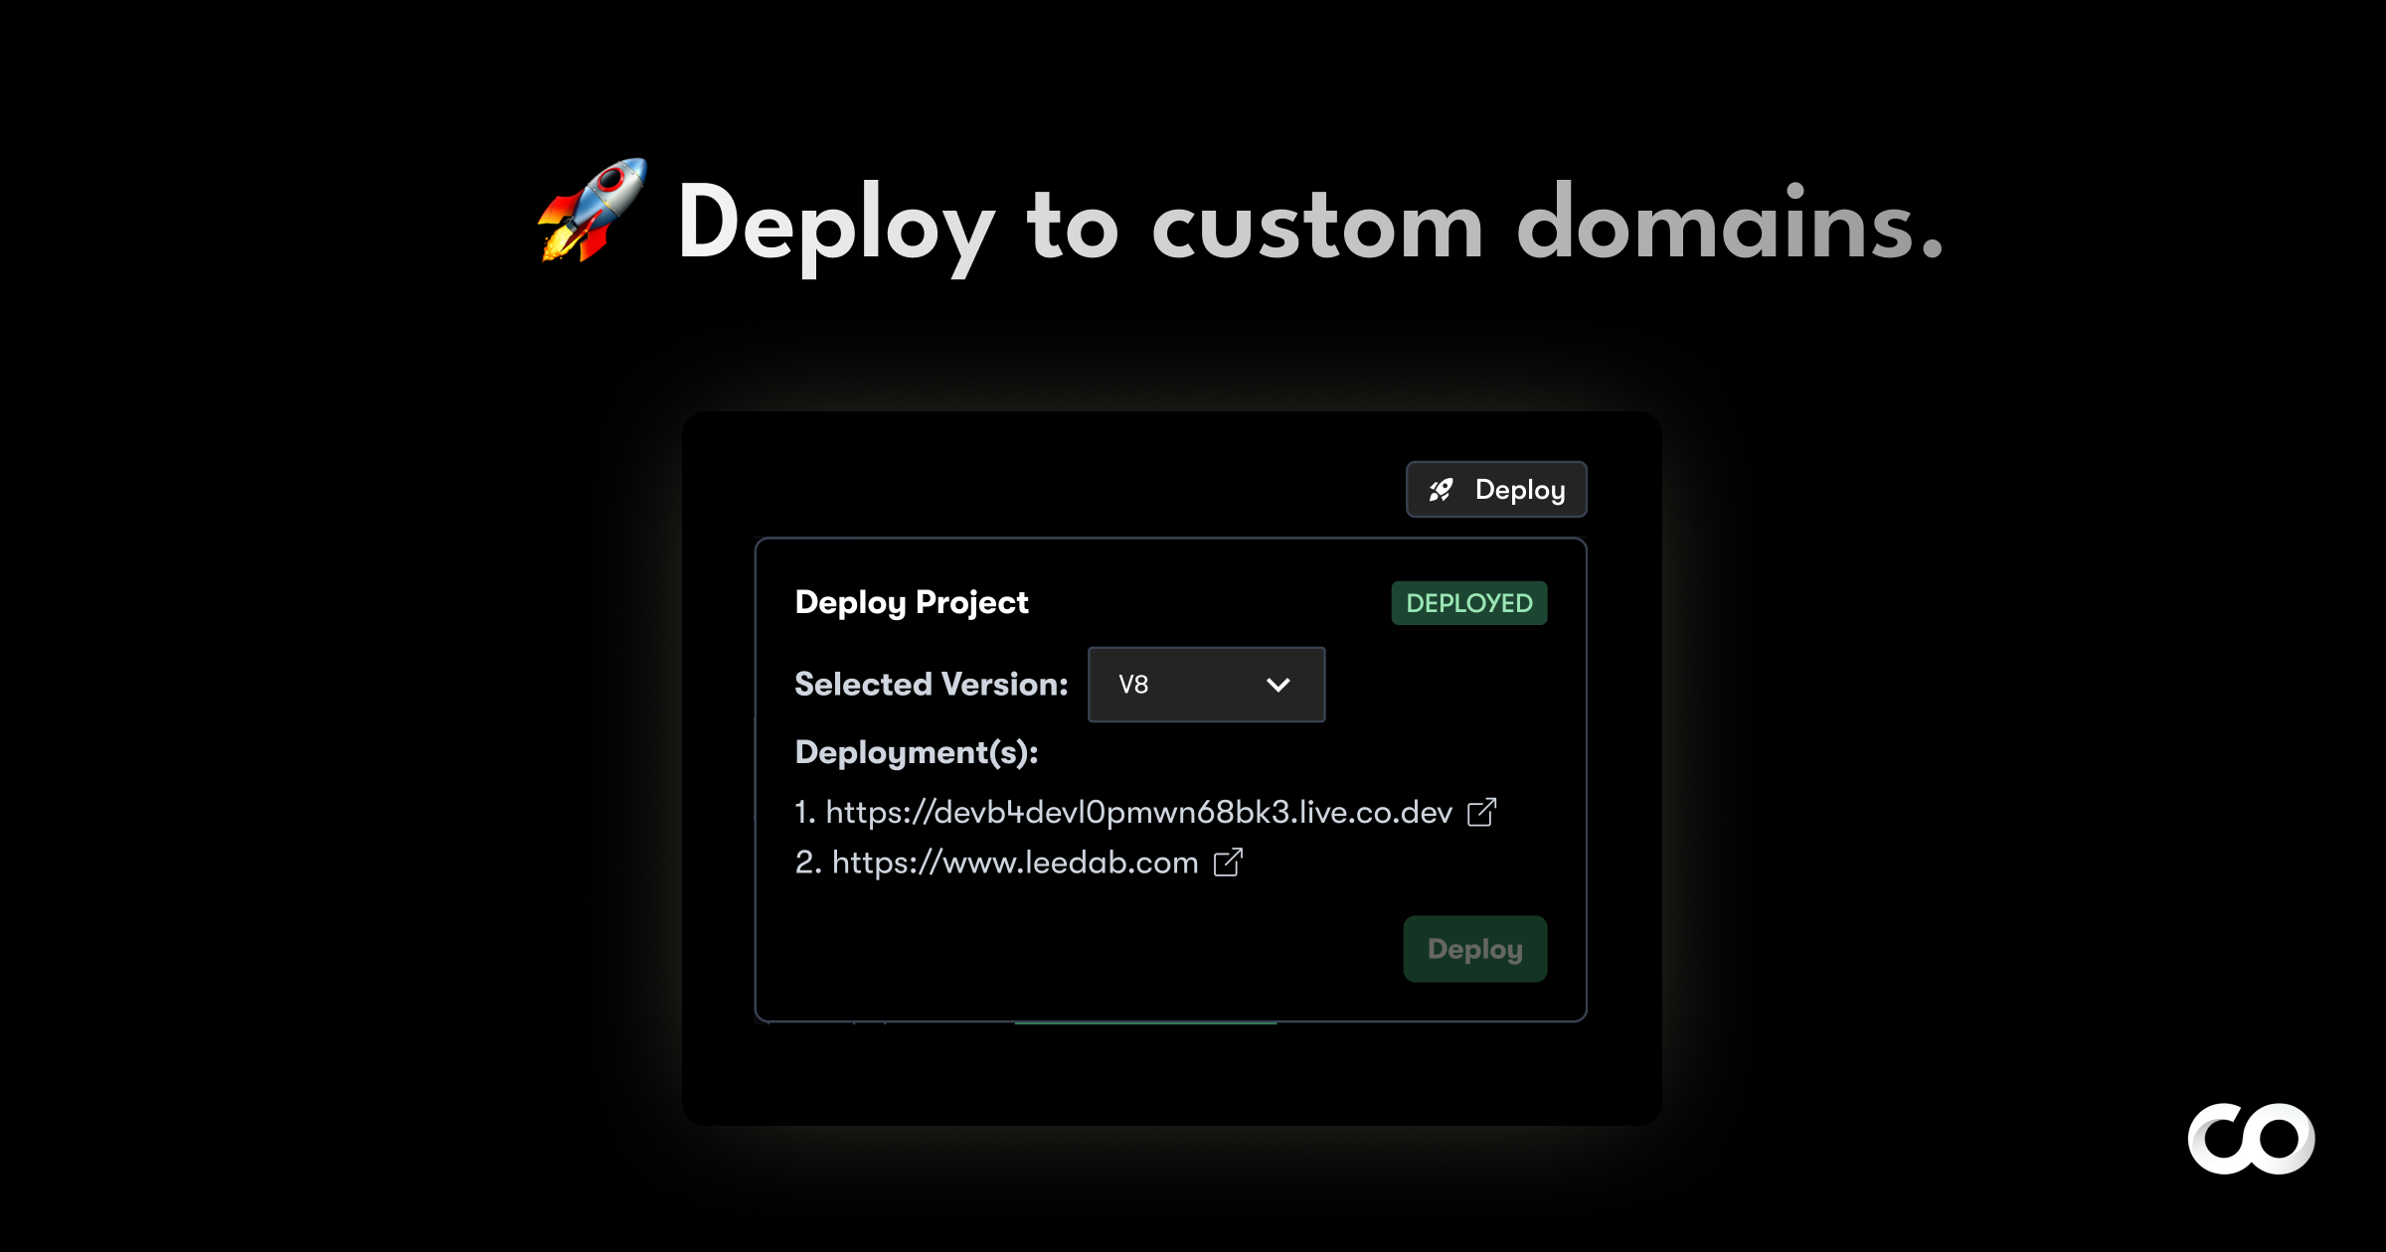Click the "Deploy to custom domains." heading

1308,225
